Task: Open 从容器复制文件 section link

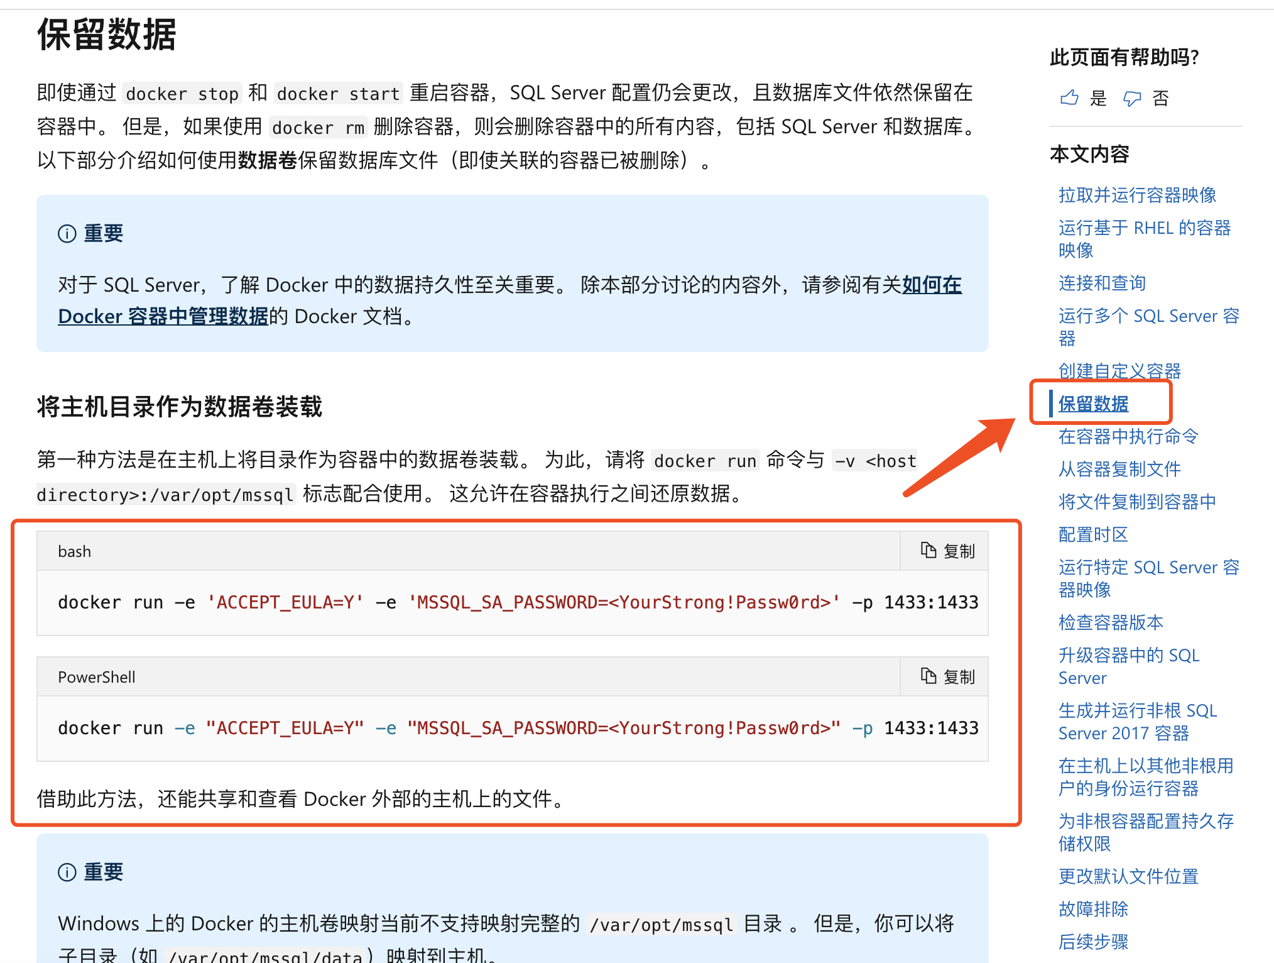Action: tap(1119, 469)
